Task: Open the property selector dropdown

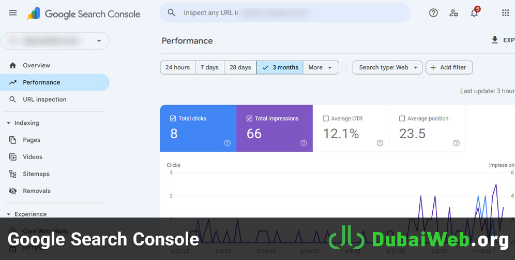Action: coord(55,41)
